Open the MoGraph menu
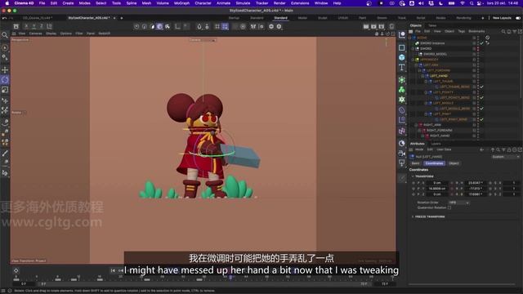 tap(181, 3)
